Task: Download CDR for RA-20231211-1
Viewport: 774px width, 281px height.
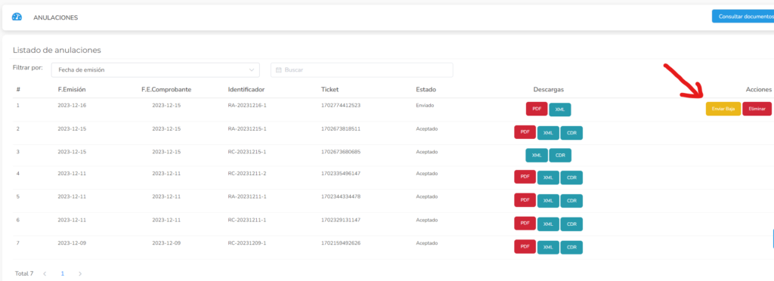Action: 571,201
